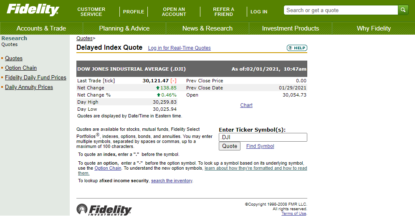This screenshot has height=219, width=415.
Task: Select News & Research tab
Action: tap(207, 28)
